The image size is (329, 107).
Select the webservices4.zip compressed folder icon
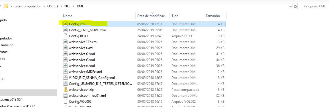click(65, 90)
